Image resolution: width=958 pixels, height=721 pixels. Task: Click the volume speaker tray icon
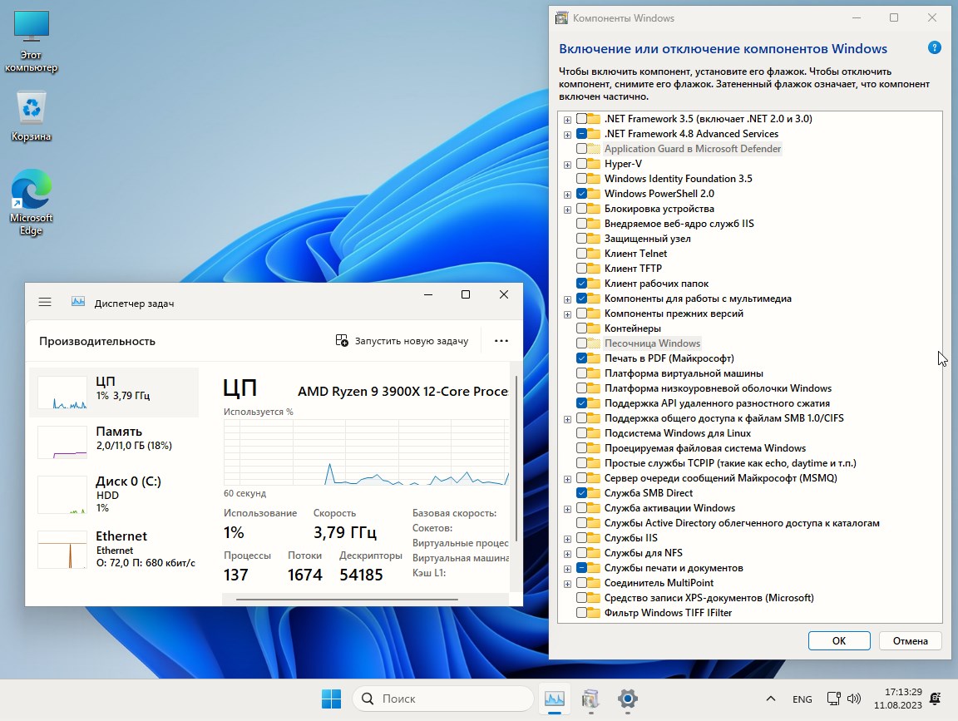(854, 699)
